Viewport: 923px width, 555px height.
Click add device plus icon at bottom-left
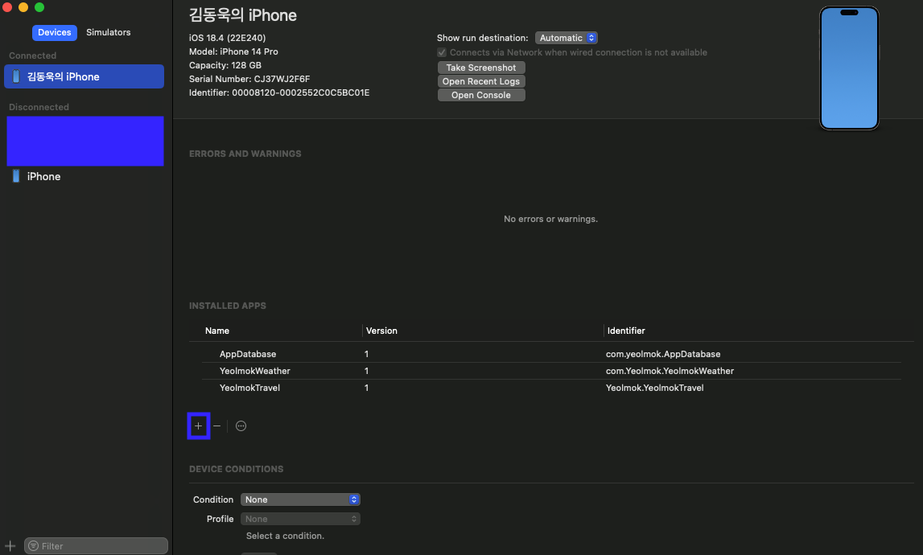click(10, 546)
